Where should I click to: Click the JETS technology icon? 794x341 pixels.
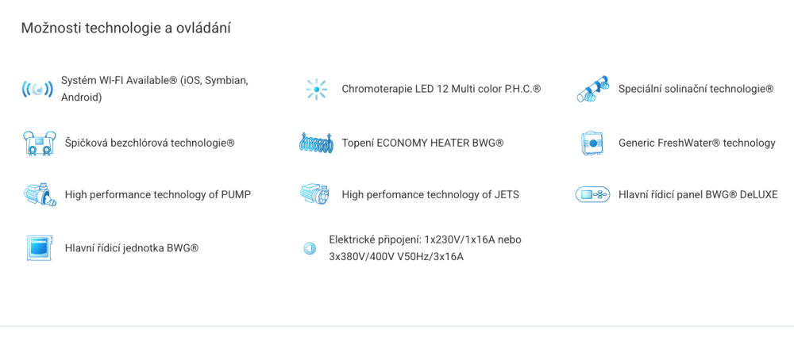coord(317,194)
